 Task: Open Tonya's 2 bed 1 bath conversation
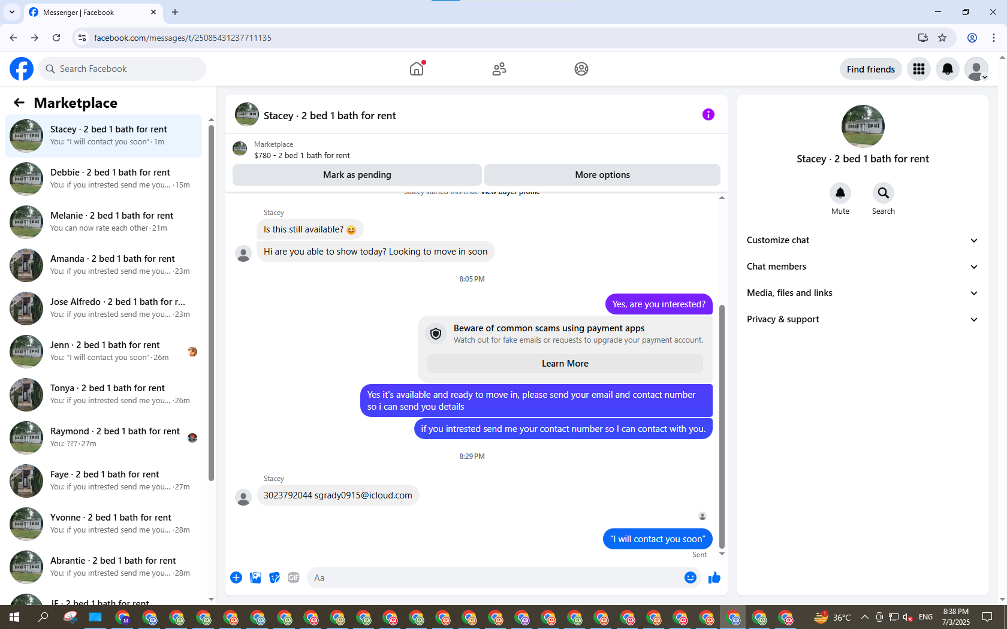(x=103, y=395)
